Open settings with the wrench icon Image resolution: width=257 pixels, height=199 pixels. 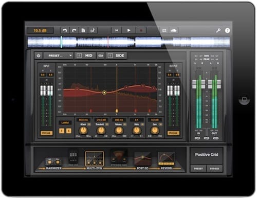(218, 31)
